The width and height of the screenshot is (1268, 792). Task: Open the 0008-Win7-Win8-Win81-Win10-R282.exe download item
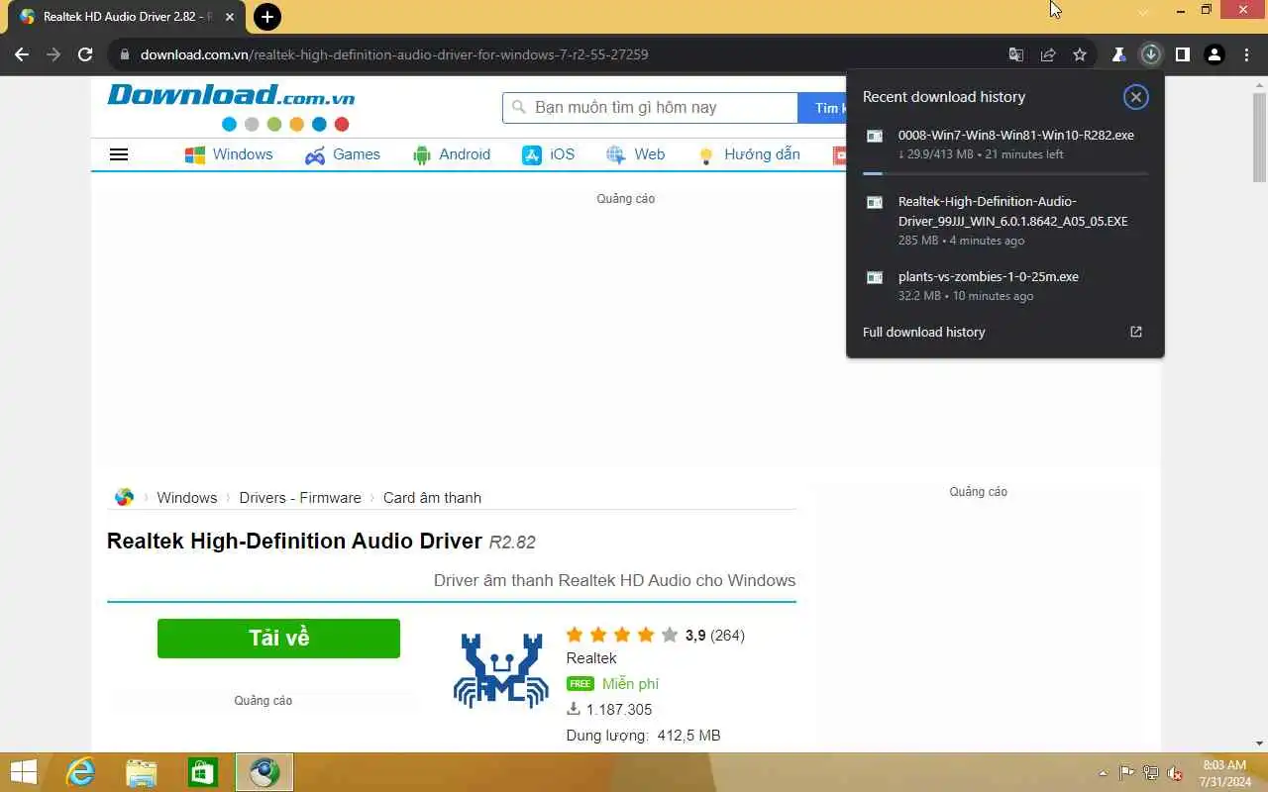click(1005, 145)
